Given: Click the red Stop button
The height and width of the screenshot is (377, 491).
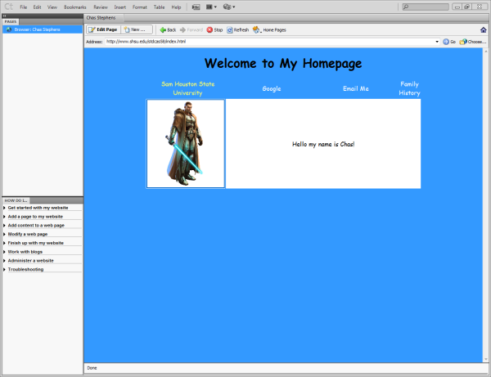Looking at the screenshot, I should (214, 30).
